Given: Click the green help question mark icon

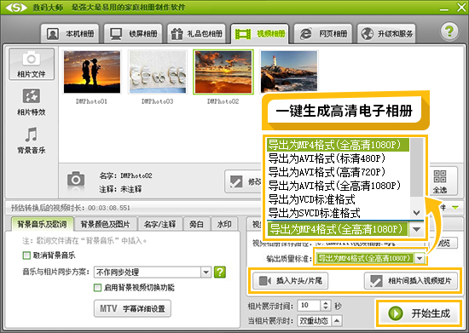Looking at the screenshot, I should coord(449,32).
